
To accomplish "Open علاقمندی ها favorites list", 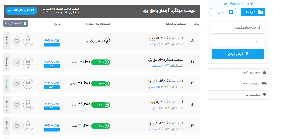I will tap(238, 95).
